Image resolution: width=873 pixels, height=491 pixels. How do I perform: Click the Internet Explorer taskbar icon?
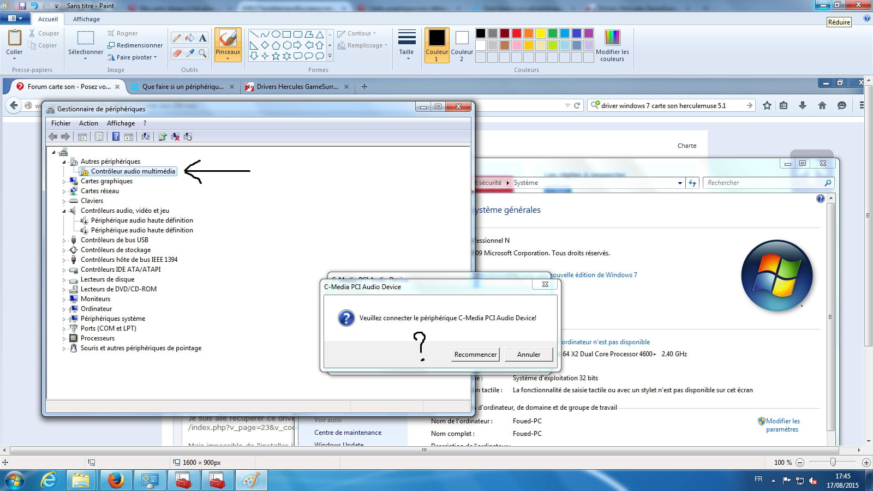[x=49, y=481]
